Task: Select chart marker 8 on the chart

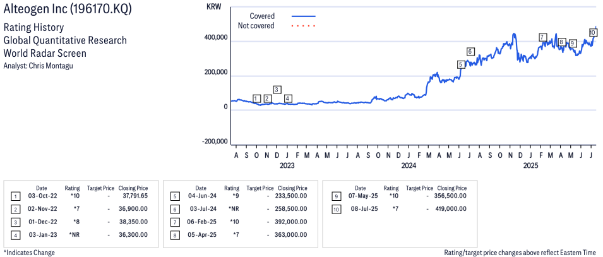Action: [561, 42]
